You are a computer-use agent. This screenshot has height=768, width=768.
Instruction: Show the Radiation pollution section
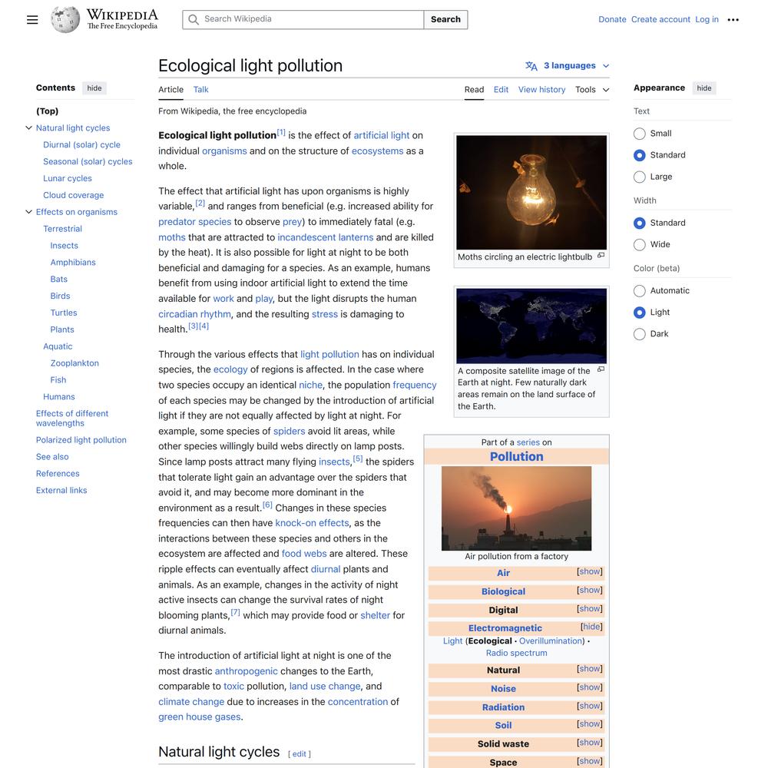(590, 707)
